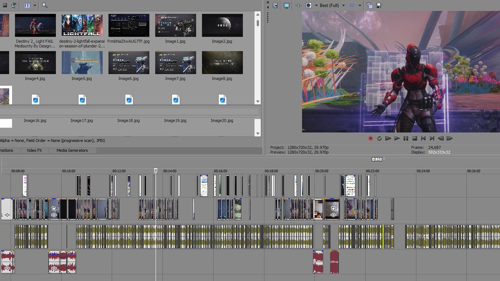Select the Image5.jpg thumbnail
Screen dimensions: 500x281
82,62
